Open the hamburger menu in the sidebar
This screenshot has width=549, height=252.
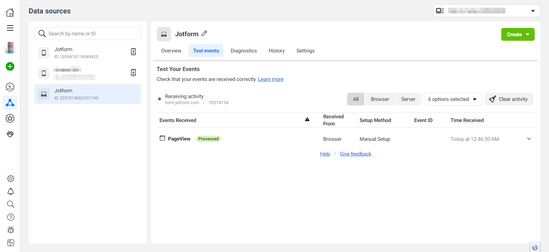click(x=10, y=28)
